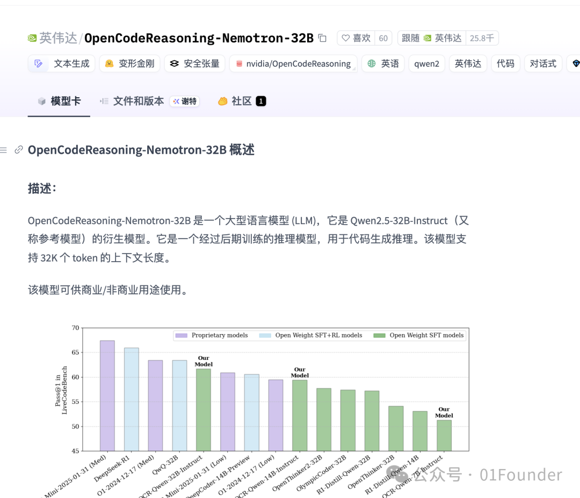
Task: Click the Pass@1 in LiveCodeBench axis label
Action: (x=61, y=390)
